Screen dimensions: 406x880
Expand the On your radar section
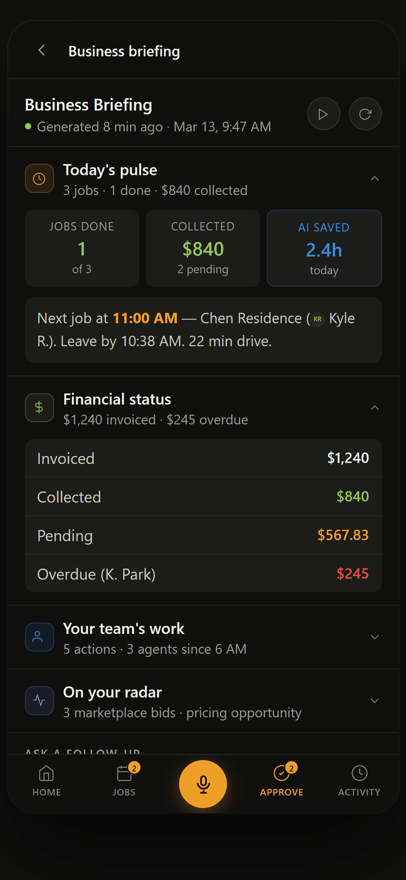(375, 700)
